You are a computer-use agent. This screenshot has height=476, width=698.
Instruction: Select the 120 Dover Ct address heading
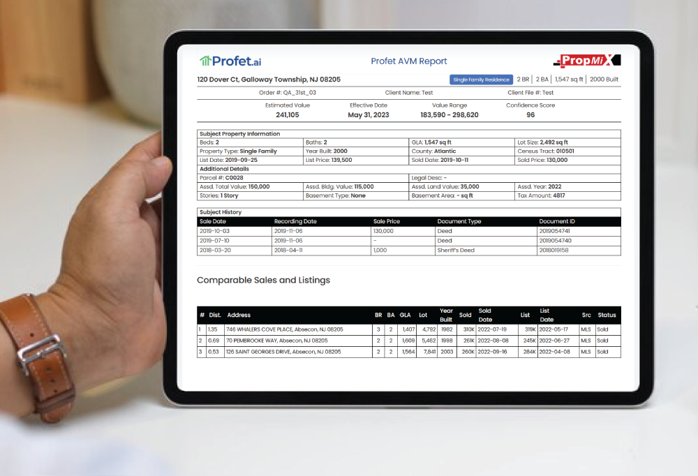pos(269,80)
